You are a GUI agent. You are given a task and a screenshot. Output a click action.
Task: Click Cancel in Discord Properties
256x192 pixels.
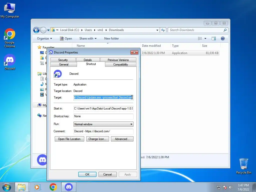pyautogui.click(x=107, y=174)
